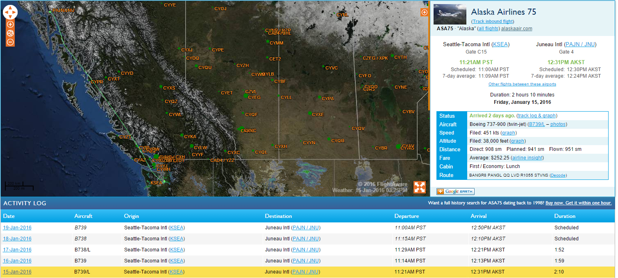
Task: View photos of the Boeing 737-900
Action: coord(558,124)
